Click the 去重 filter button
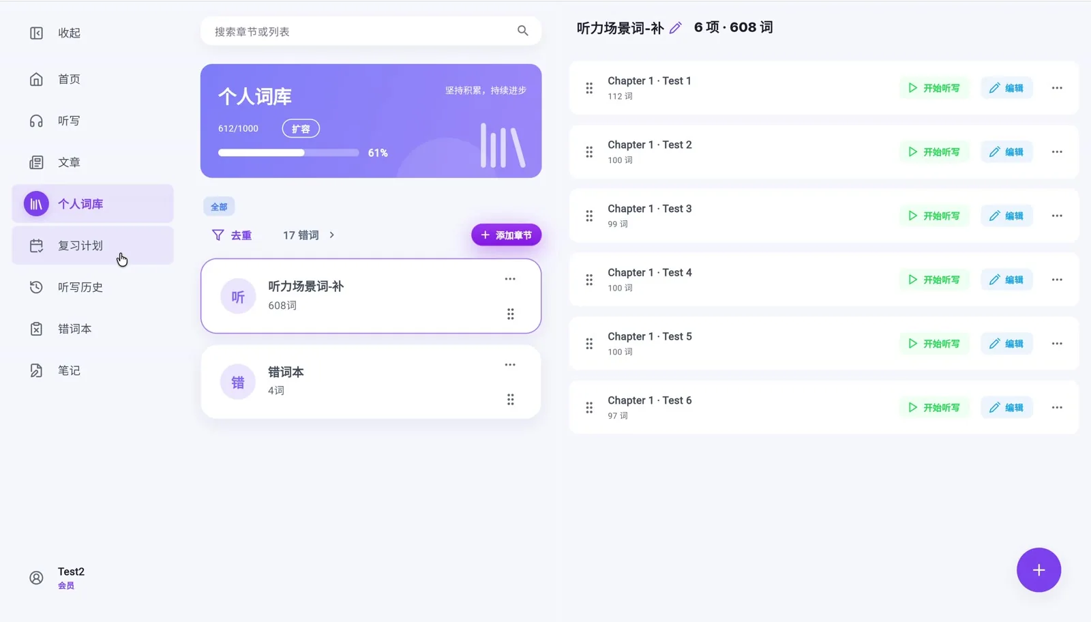Viewport: 1091px width, 622px height. click(x=232, y=235)
